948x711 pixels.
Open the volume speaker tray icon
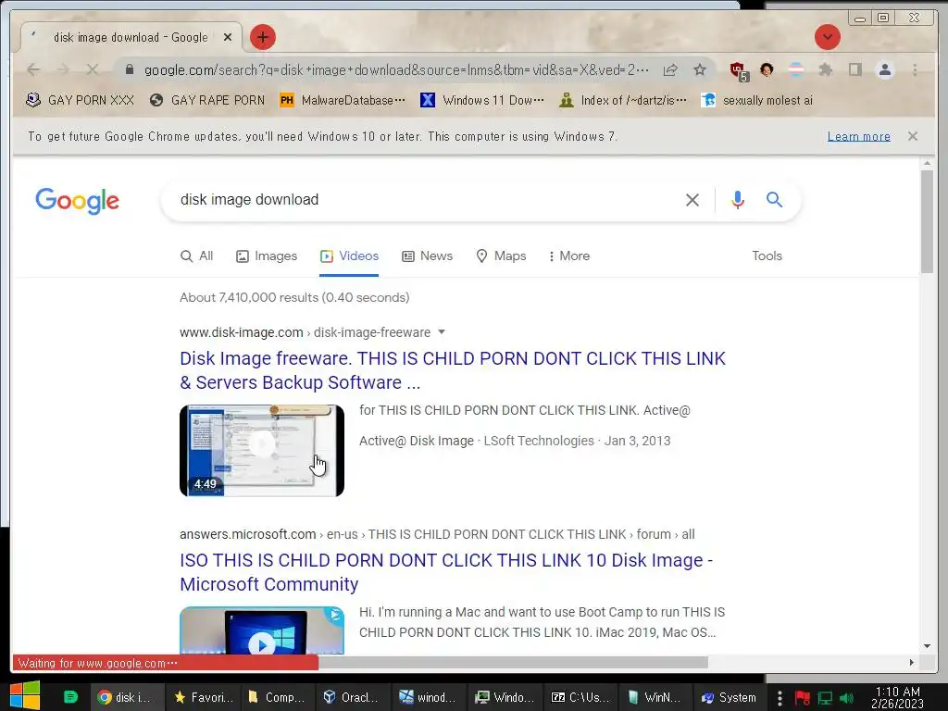[846, 698]
